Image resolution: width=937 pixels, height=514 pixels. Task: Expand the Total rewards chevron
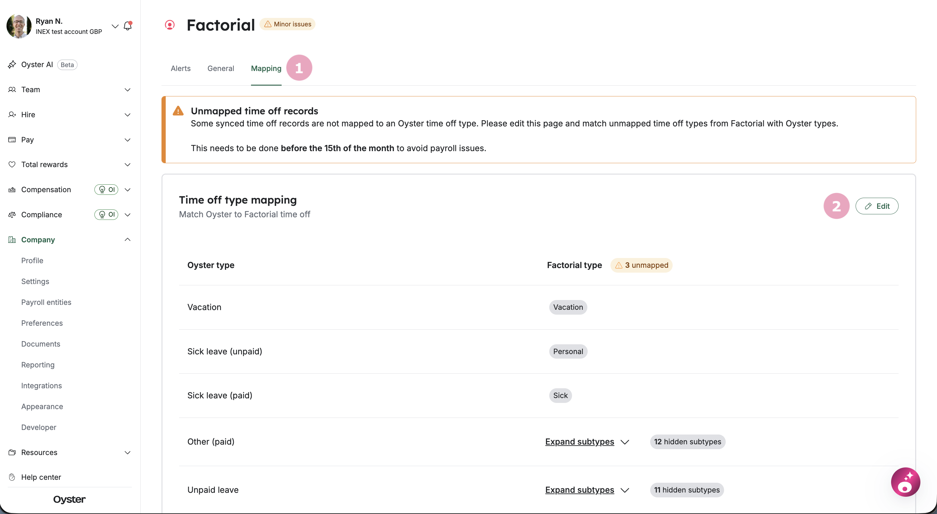pyautogui.click(x=128, y=164)
